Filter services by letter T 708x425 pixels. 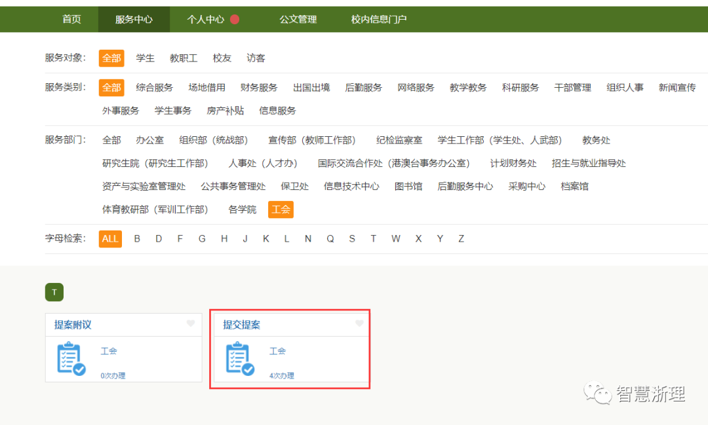[374, 239]
